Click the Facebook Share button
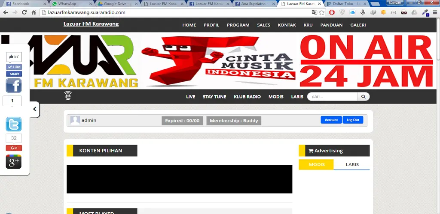The image size is (440, 214). pos(14,74)
